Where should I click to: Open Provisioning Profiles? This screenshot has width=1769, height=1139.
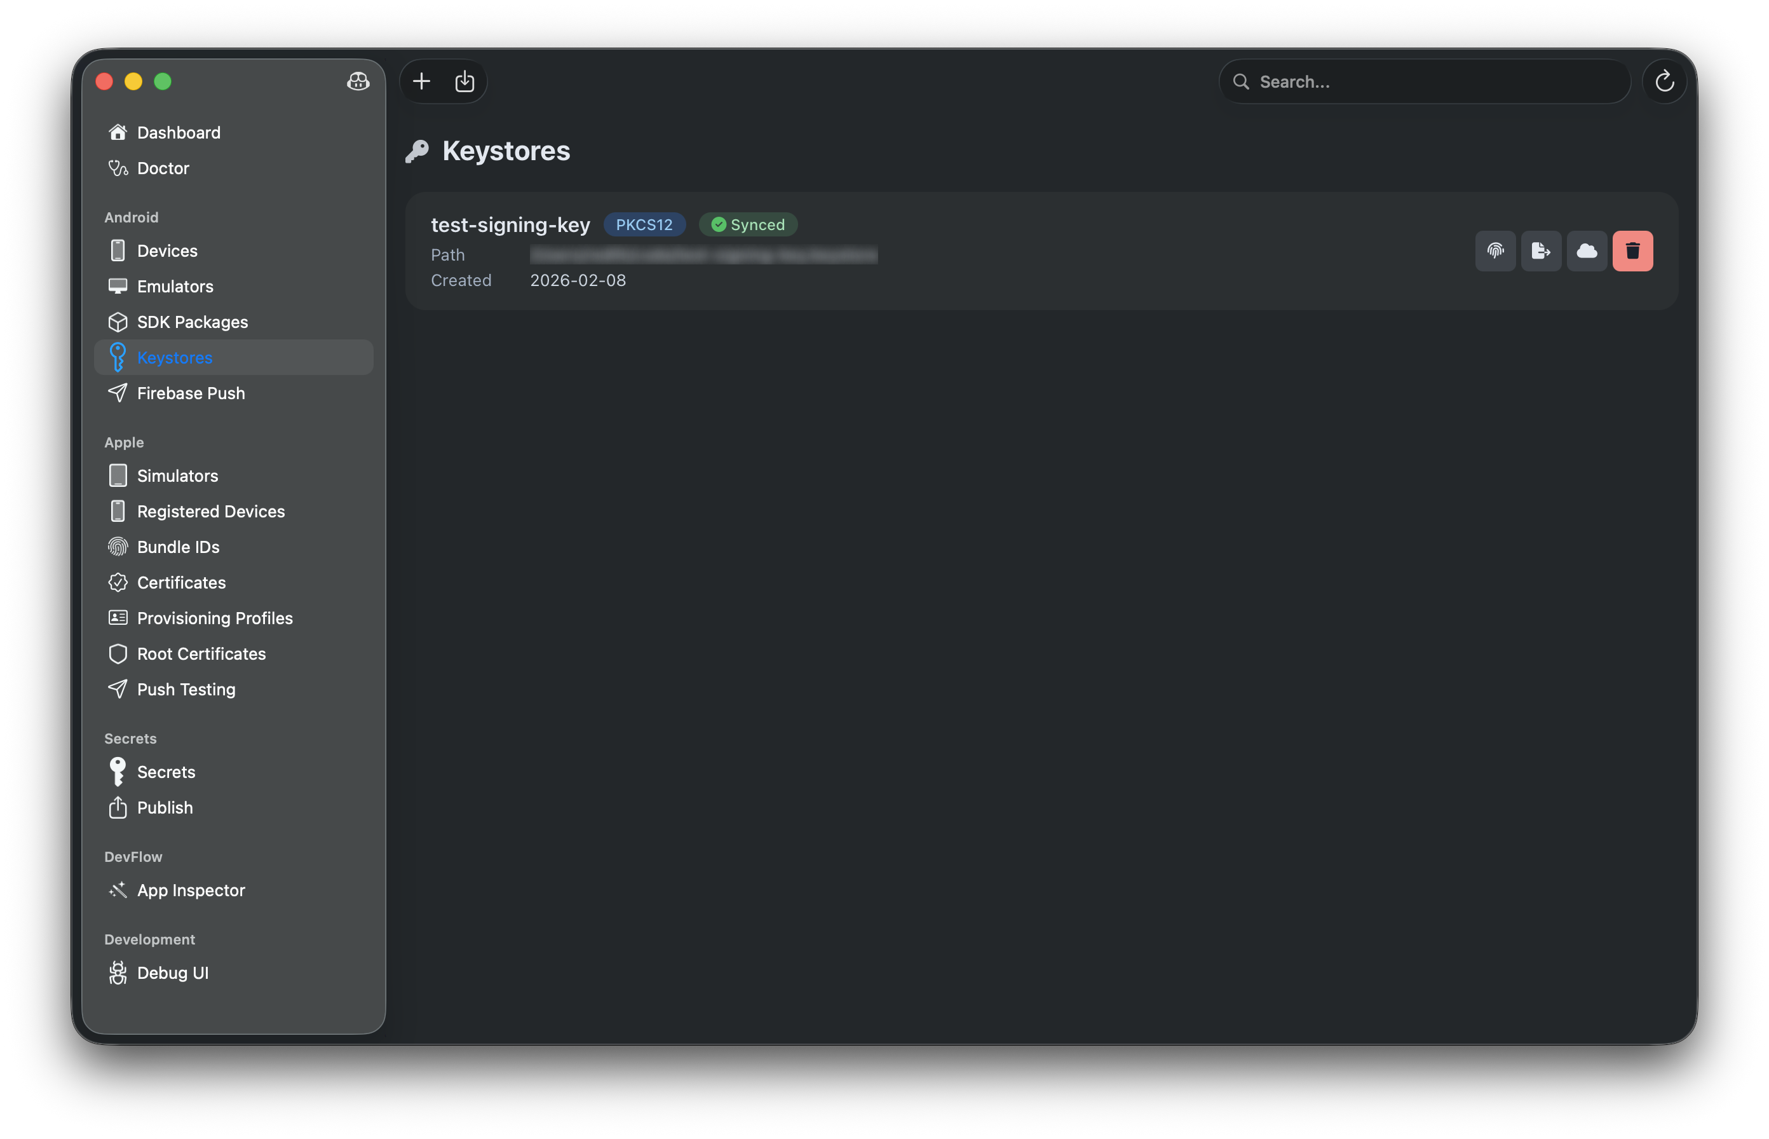coord(214,618)
